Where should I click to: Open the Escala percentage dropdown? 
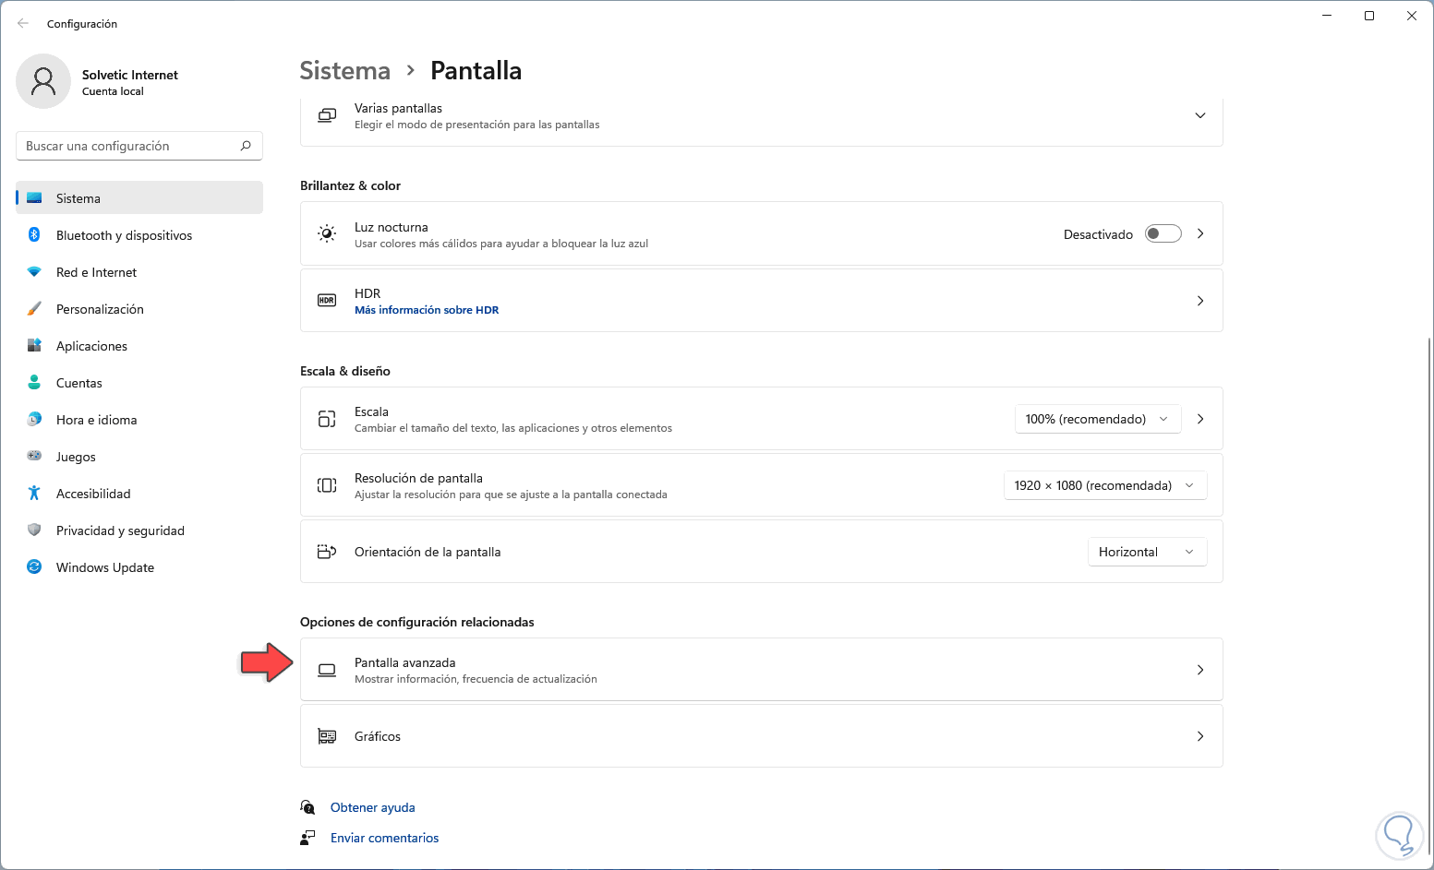pos(1097,419)
